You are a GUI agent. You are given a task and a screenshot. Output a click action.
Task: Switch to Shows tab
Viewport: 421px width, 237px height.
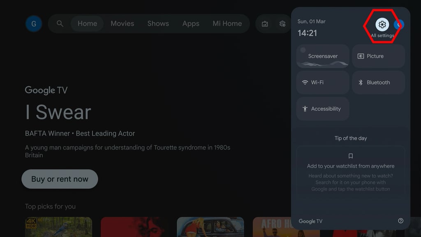(x=158, y=23)
